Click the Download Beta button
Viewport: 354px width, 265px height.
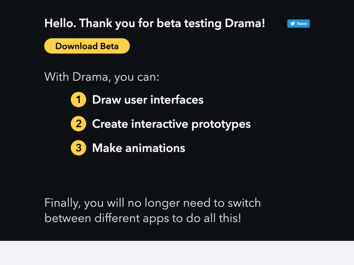coord(87,46)
